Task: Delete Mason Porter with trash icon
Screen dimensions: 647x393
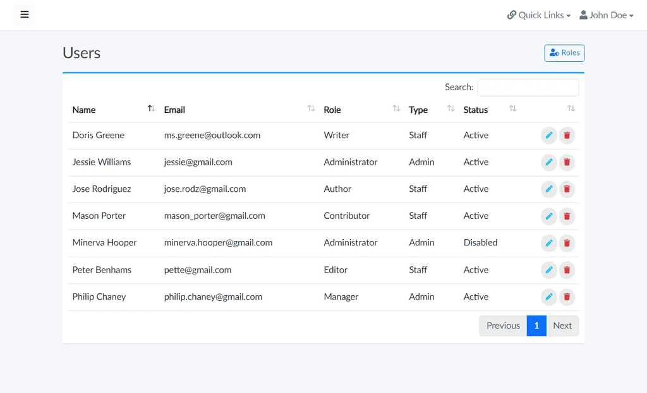Action: click(x=567, y=216)
